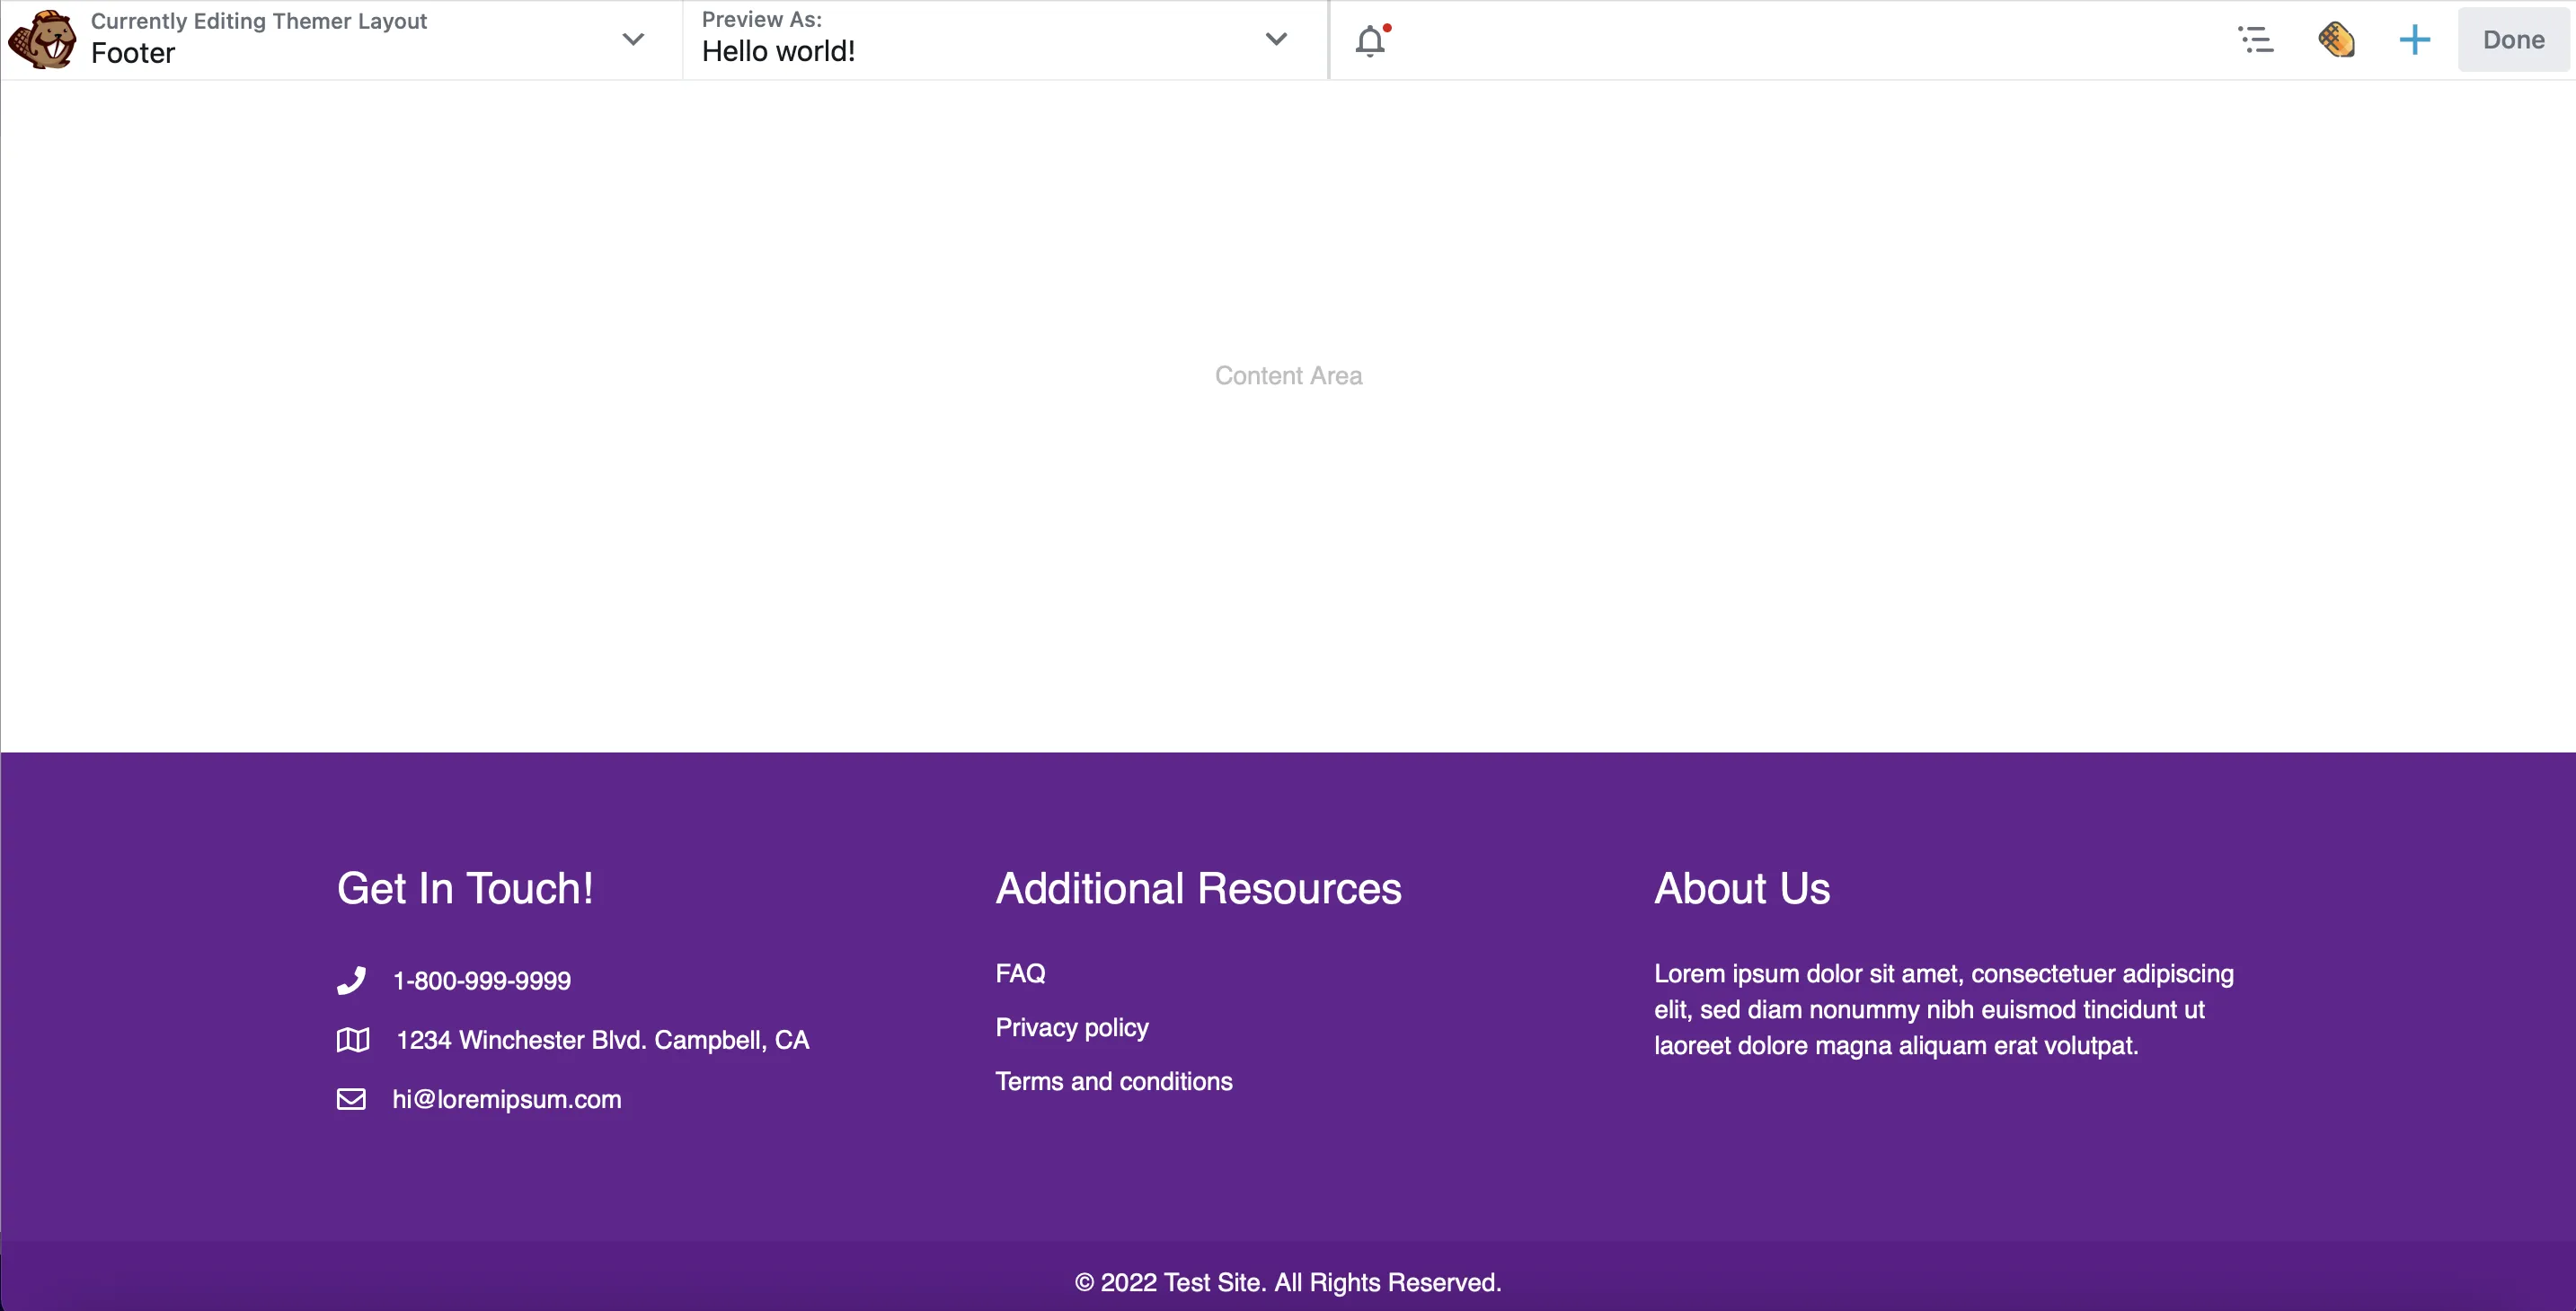Click the Hello world! preview title

click(x=778, y=51)
